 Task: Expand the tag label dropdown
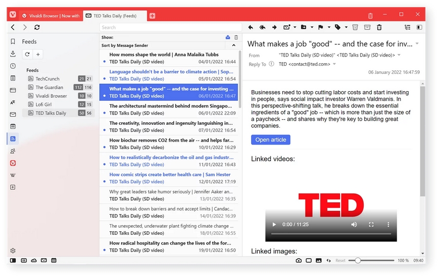[x=346, y=27]
